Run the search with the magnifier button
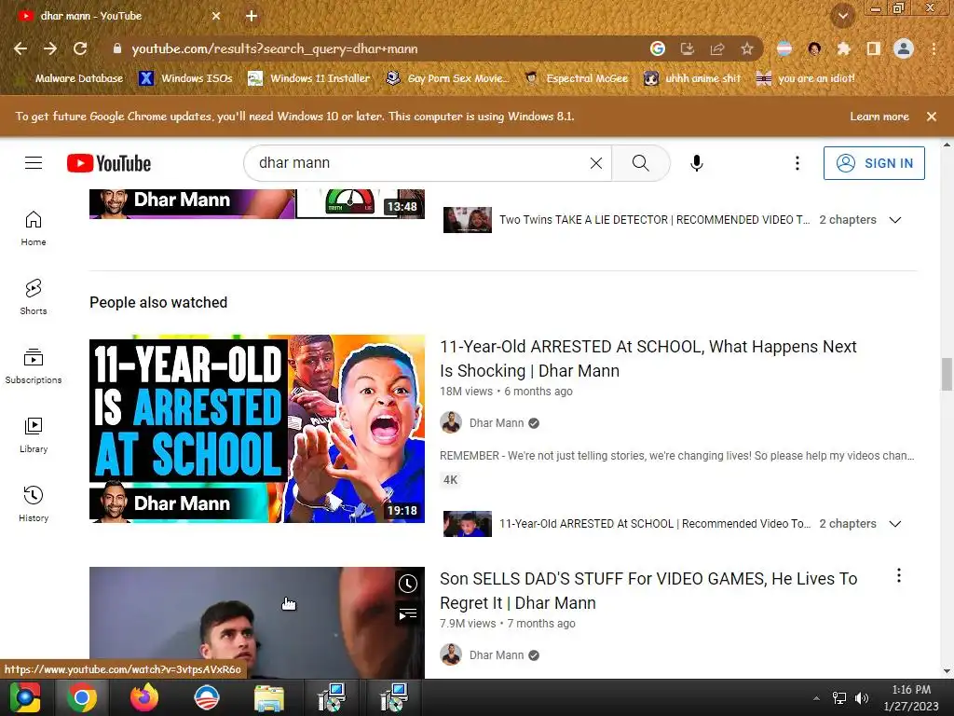The height and width of the screenshot is (716, 954). pyautogui.click(x=641, y=163)
